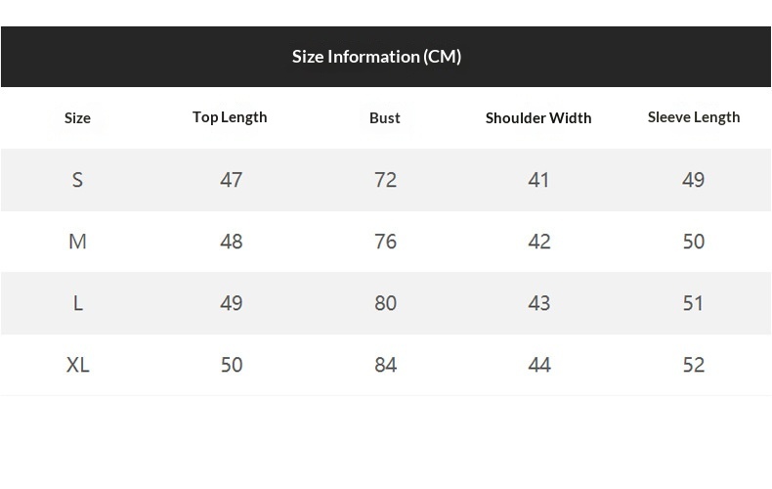Image resolution: width=772 pixels, height=489 pixels.
Task: Click the Shoulder Width value 41
Action: coord(539,180)
